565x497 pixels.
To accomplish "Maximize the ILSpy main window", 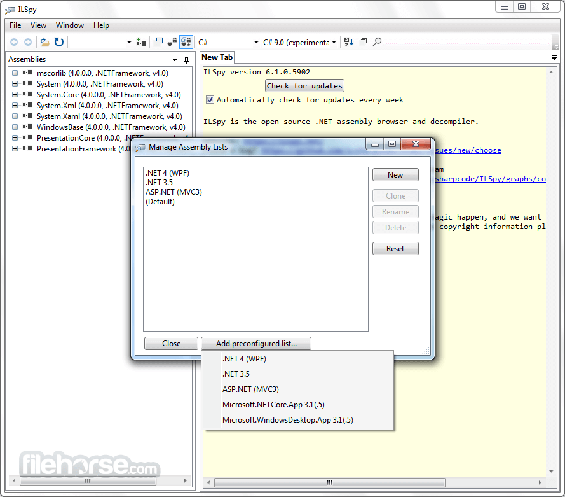I will click(x=522, y=6).
